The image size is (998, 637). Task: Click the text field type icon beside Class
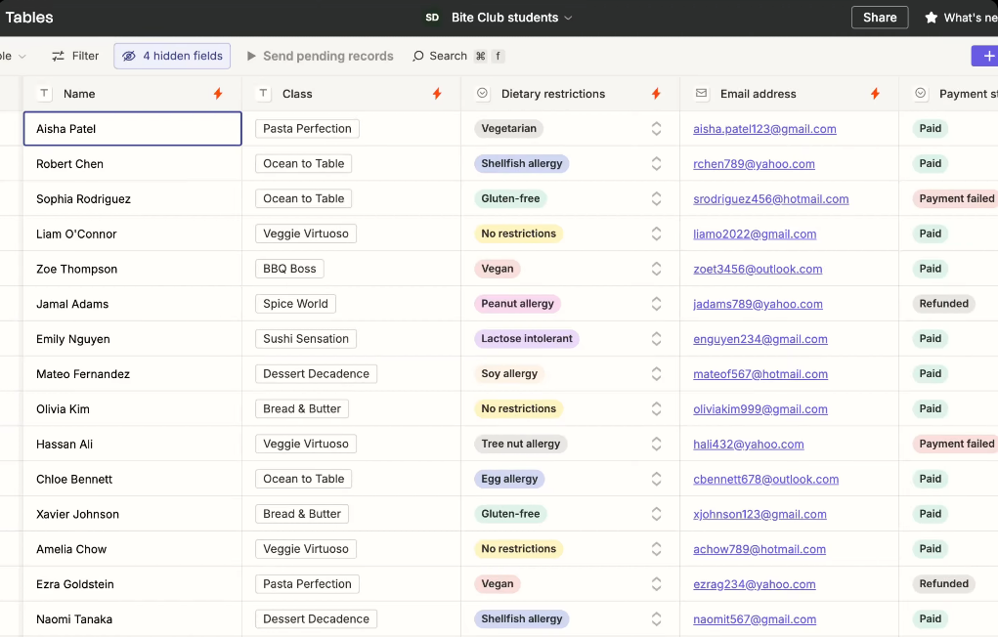263,94
